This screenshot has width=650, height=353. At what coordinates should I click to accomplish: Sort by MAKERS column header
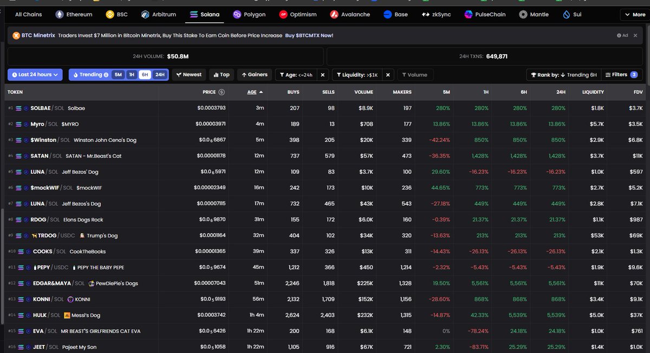[402, 92]
